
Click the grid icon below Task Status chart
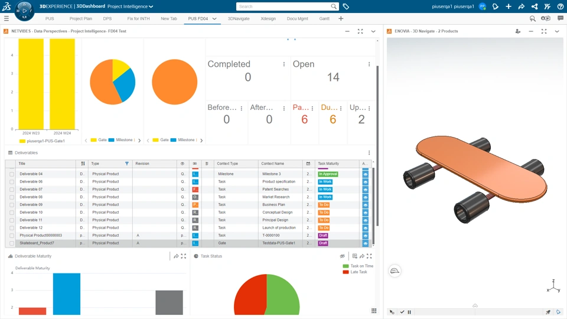(x=374, y=311)
